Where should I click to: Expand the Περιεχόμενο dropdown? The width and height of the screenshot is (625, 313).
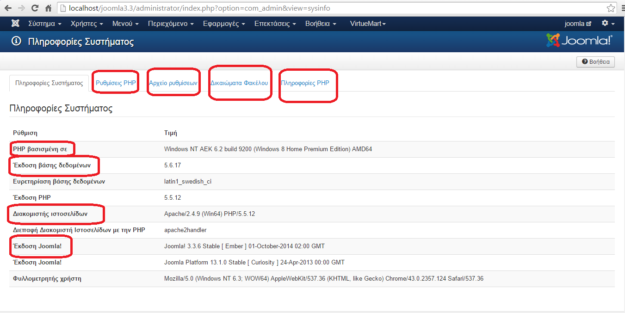click(x=171, y=24)
